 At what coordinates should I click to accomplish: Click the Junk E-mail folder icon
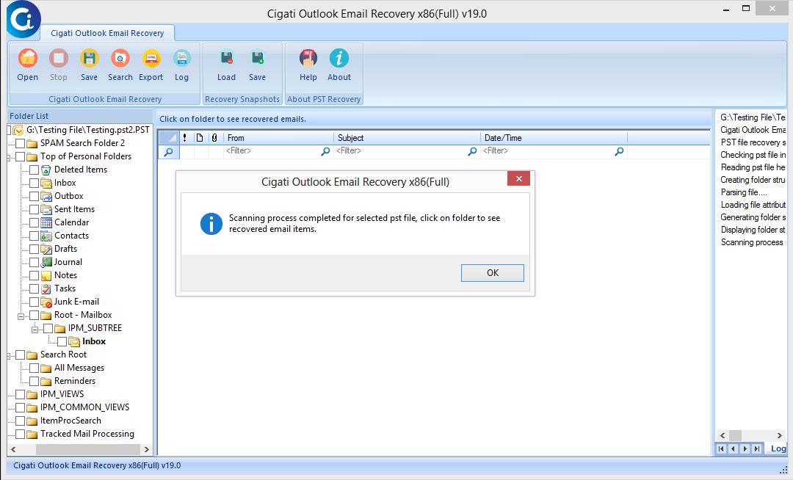coord(46,302)
